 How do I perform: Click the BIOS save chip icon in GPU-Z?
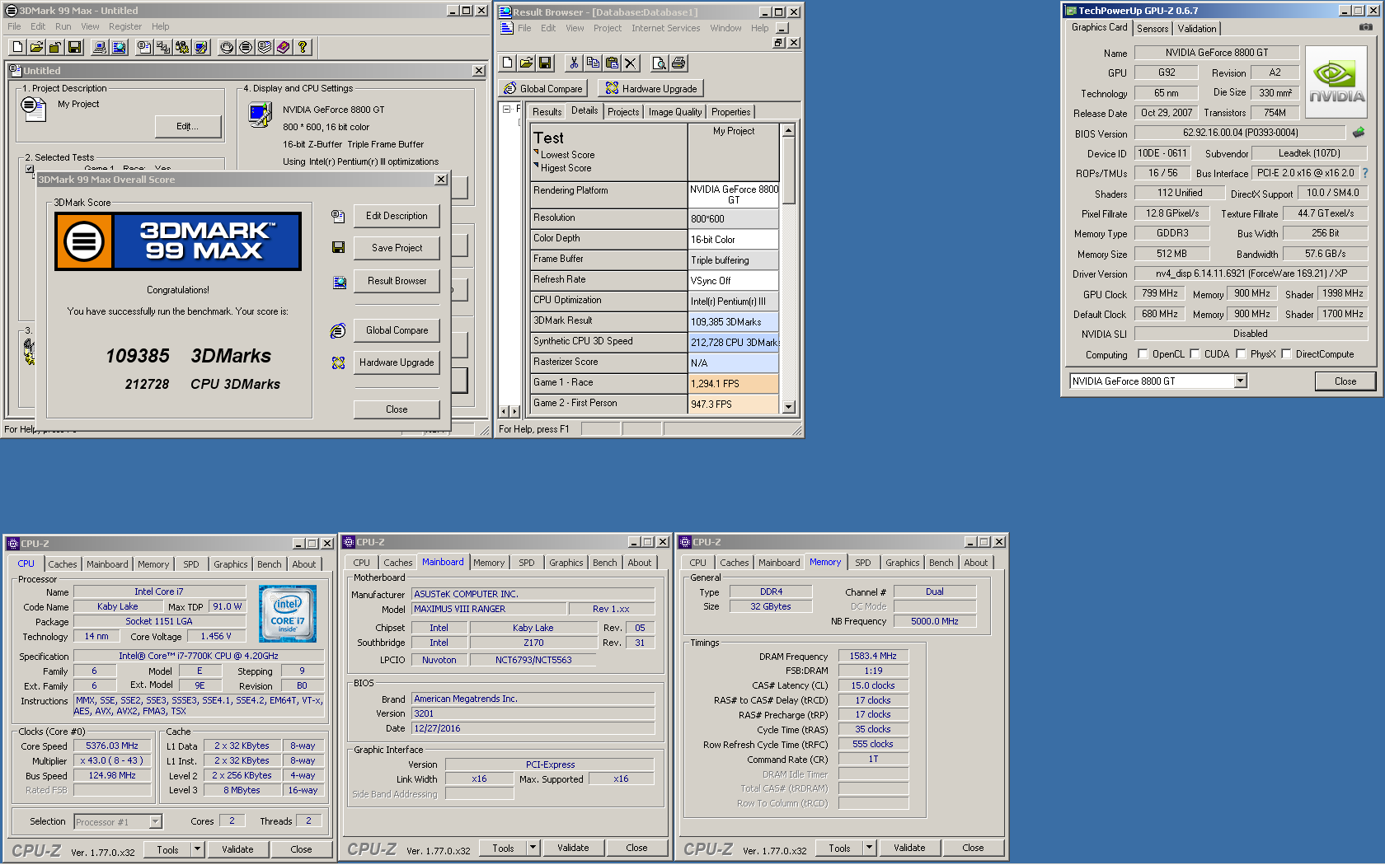(1359, 132)
